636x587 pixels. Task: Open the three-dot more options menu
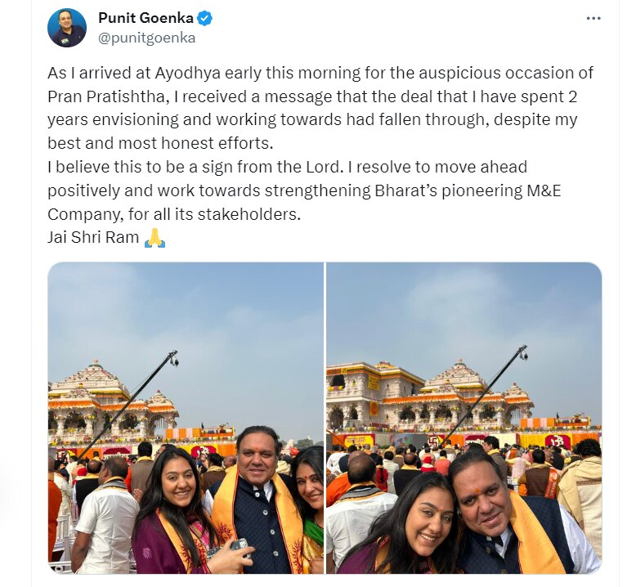pyautogui.click(x=593, y=19)
